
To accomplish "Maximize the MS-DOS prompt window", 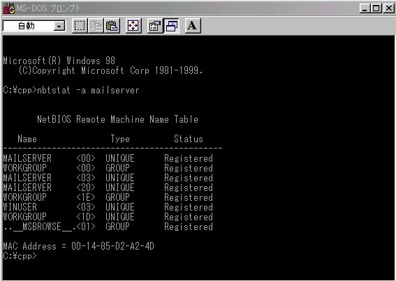I will [376, 9].
